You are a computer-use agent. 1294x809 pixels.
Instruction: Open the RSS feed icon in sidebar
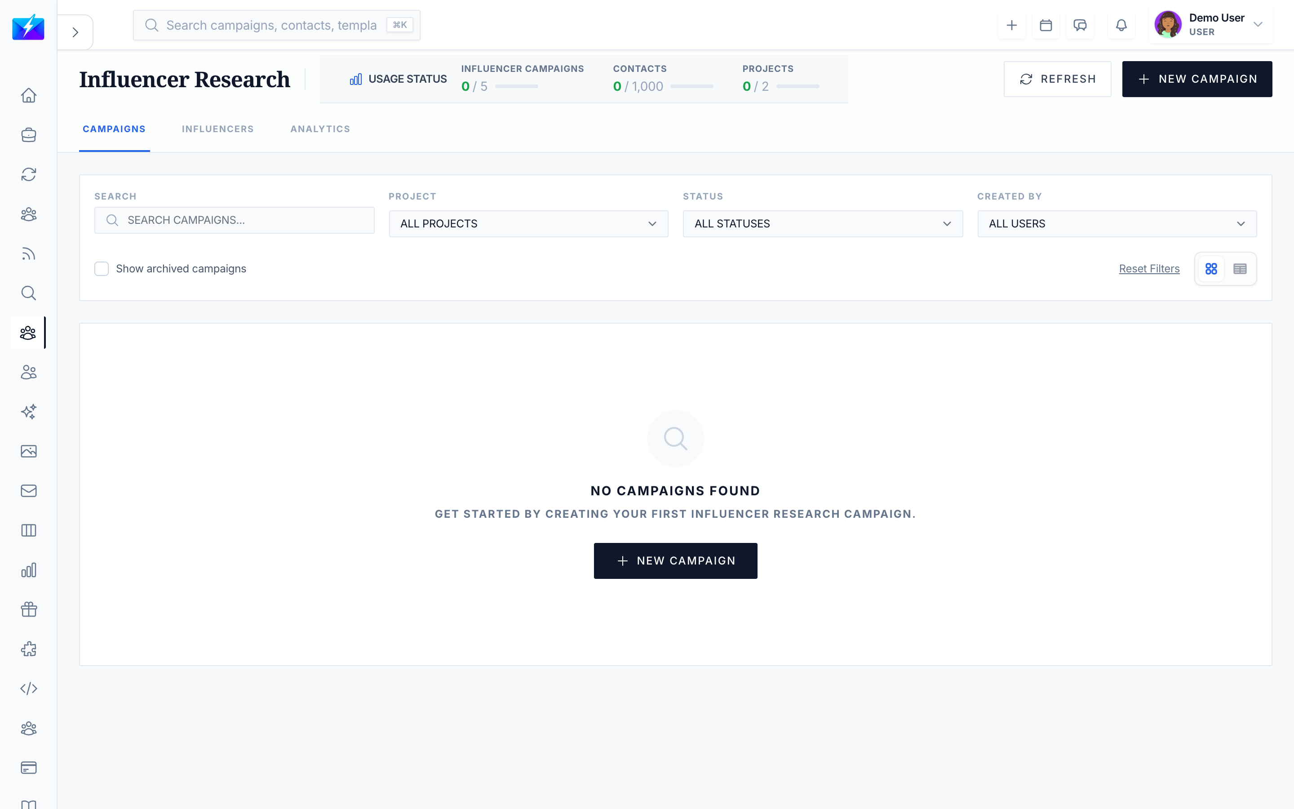[x=28, y=253]
